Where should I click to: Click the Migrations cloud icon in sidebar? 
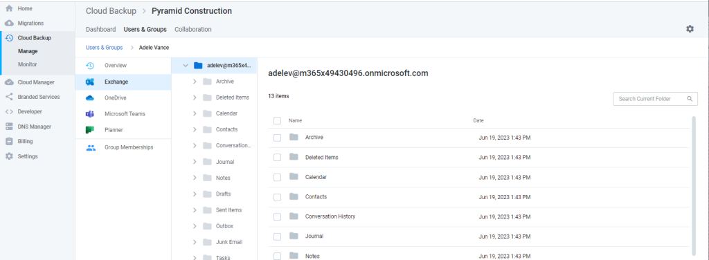9,23
